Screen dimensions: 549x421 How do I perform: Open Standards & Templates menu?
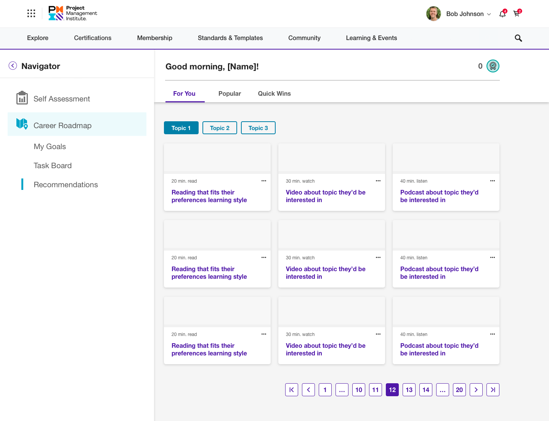pos(230,38)
